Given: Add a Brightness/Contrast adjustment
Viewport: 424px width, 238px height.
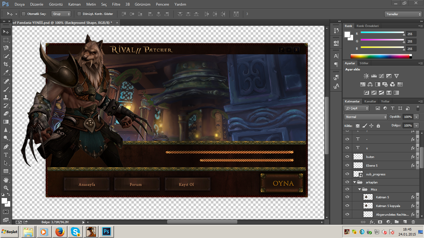Looking at the screenshot, I should tap(367, 76).
